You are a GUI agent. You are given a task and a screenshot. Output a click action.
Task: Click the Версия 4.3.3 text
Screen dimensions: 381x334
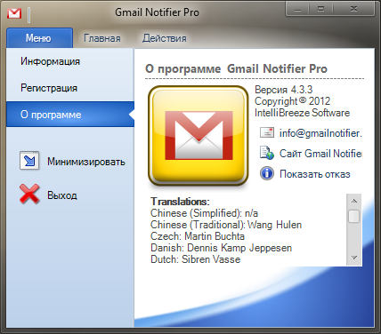tap(283, 90)
